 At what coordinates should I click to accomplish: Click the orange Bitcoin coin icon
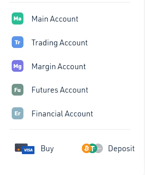[86, 148]
